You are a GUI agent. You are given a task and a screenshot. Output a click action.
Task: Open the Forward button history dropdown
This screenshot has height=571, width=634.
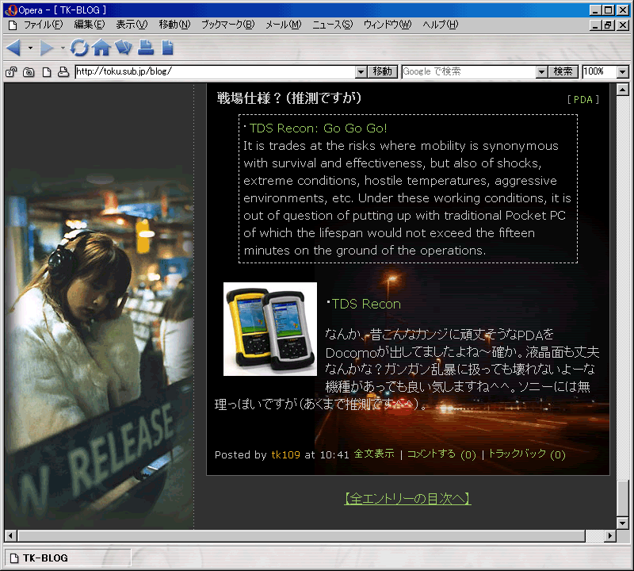pos(63,48)
